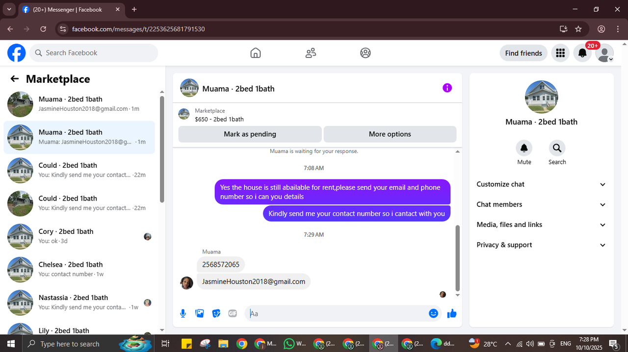Reload the page with browser refresh icon
Viewport: 628px width, 352px height.
pos(43,29)
